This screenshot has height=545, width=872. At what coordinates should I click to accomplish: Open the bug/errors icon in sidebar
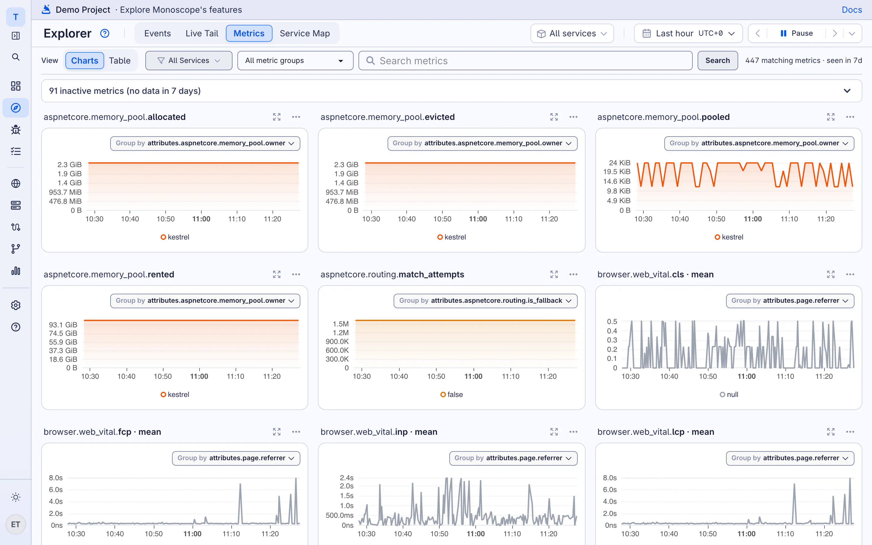pyautogui.click(x=15, y=129)
